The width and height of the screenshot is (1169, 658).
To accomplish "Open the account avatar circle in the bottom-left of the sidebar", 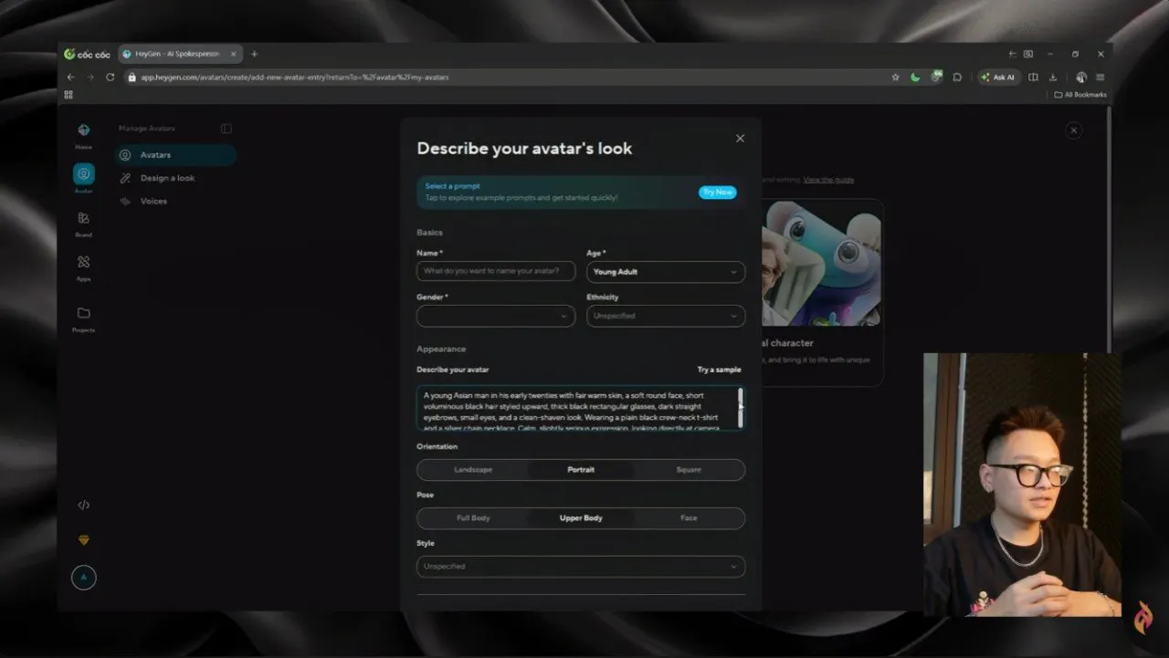I will [x=83, y=578].
